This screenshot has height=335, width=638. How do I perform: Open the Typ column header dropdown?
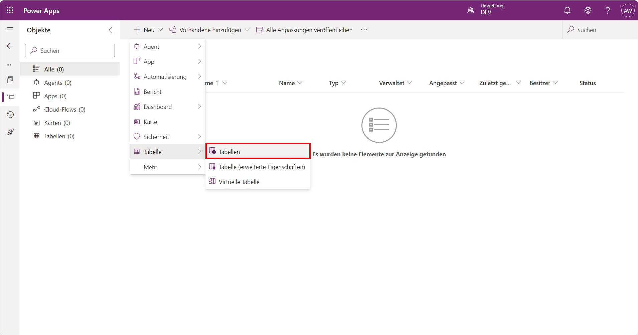(x=337, y=83)
